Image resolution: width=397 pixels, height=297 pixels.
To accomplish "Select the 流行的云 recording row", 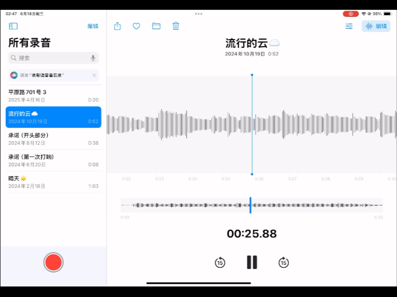I will [x=53, y=117].
